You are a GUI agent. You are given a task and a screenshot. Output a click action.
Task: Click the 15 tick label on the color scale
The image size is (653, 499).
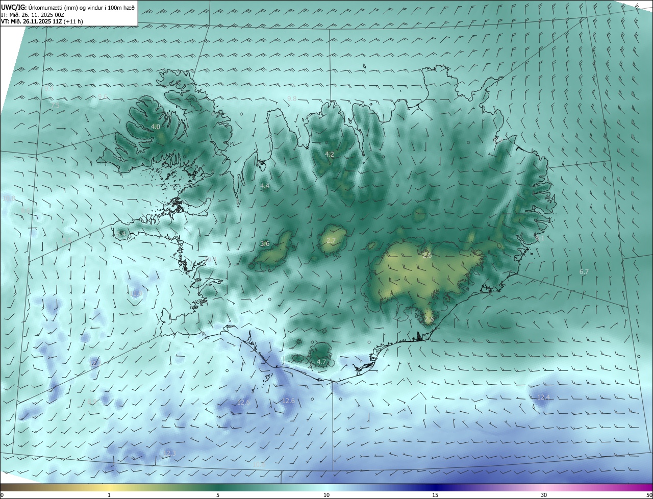click(x=435, y=495)
